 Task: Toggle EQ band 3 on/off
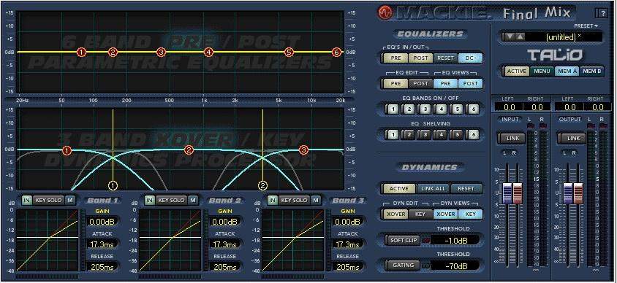coord(425,109)
